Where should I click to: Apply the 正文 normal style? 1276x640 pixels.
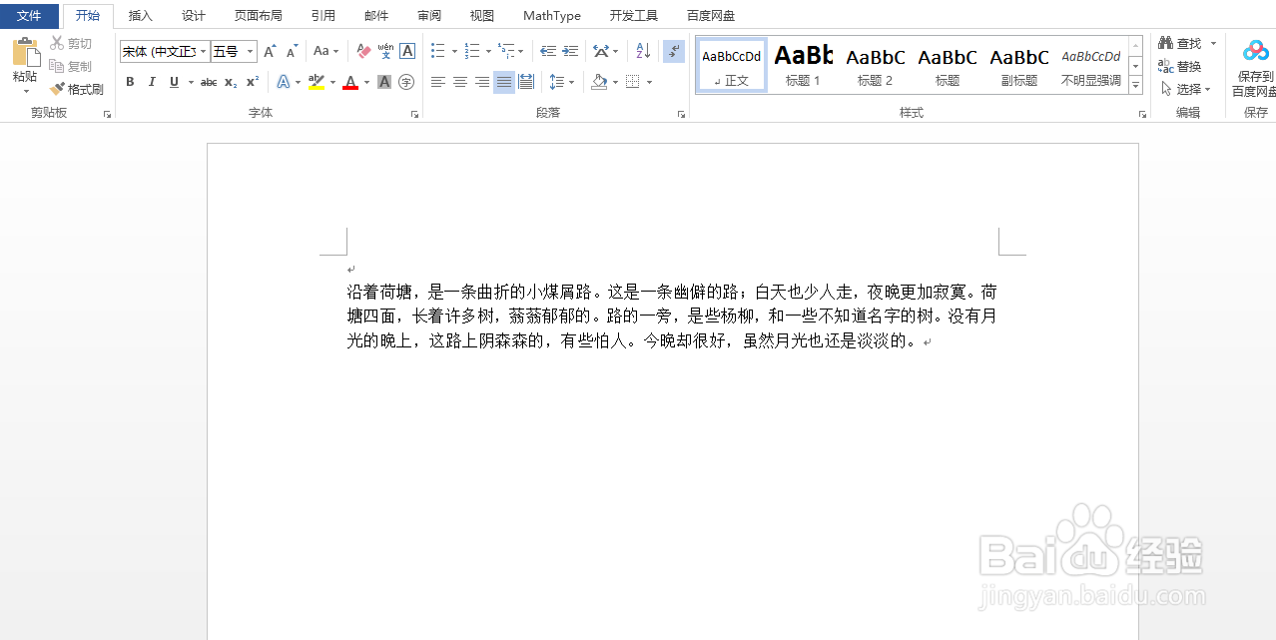click(732, 66)
